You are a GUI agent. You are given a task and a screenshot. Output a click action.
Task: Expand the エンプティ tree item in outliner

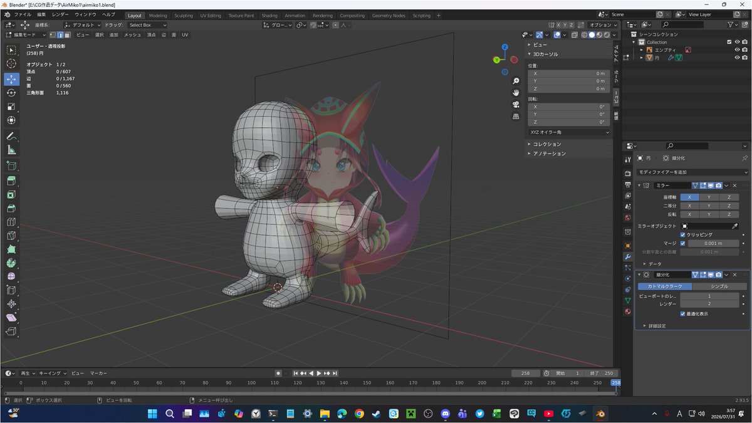pyautogui.click(x=642, y=50)
